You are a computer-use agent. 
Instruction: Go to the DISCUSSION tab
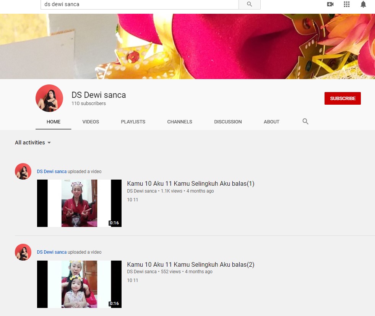(228, 122)
